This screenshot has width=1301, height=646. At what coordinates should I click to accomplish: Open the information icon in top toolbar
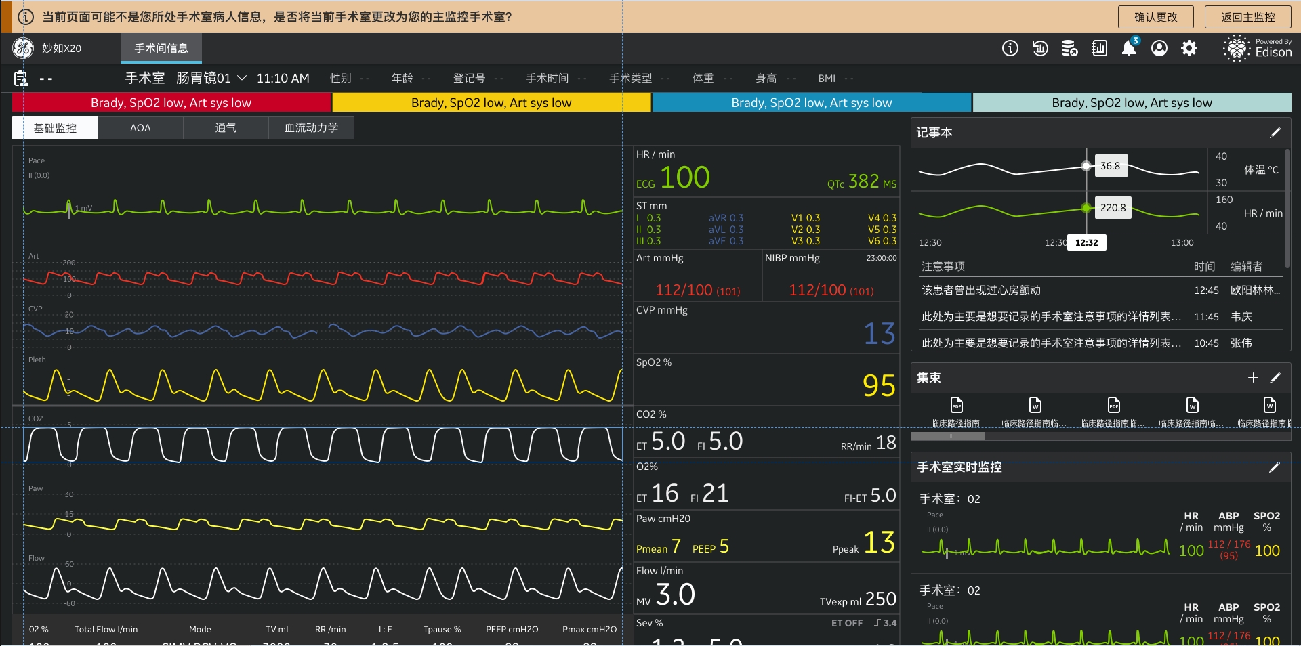tap(1010, 48)
